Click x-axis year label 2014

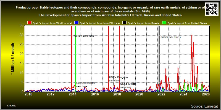(73, 94)
